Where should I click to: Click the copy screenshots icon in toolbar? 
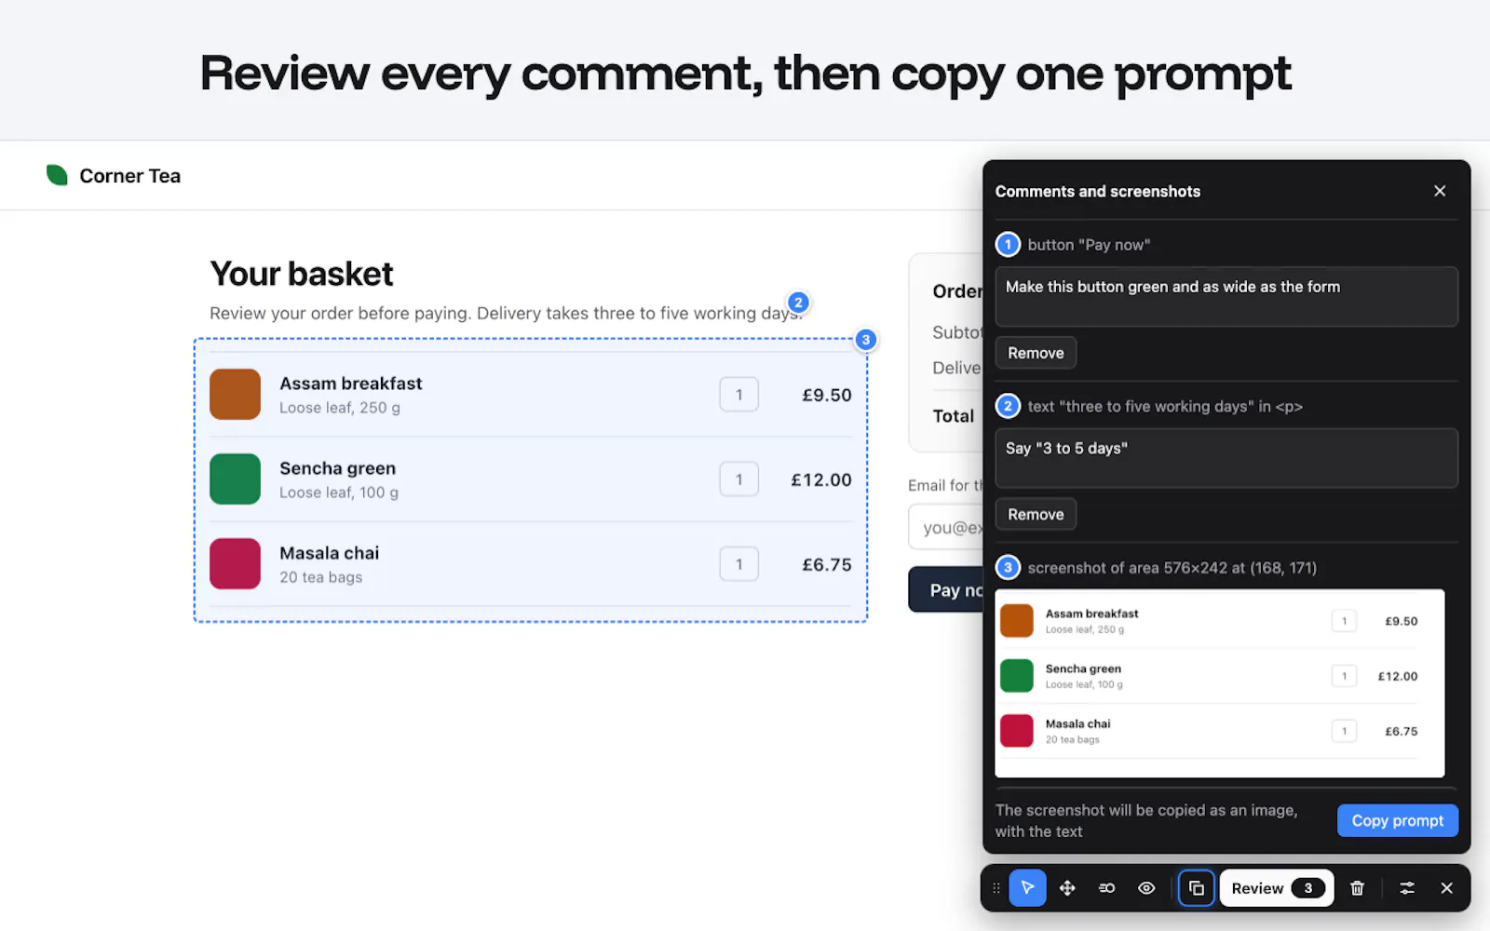coord(1197,888)
